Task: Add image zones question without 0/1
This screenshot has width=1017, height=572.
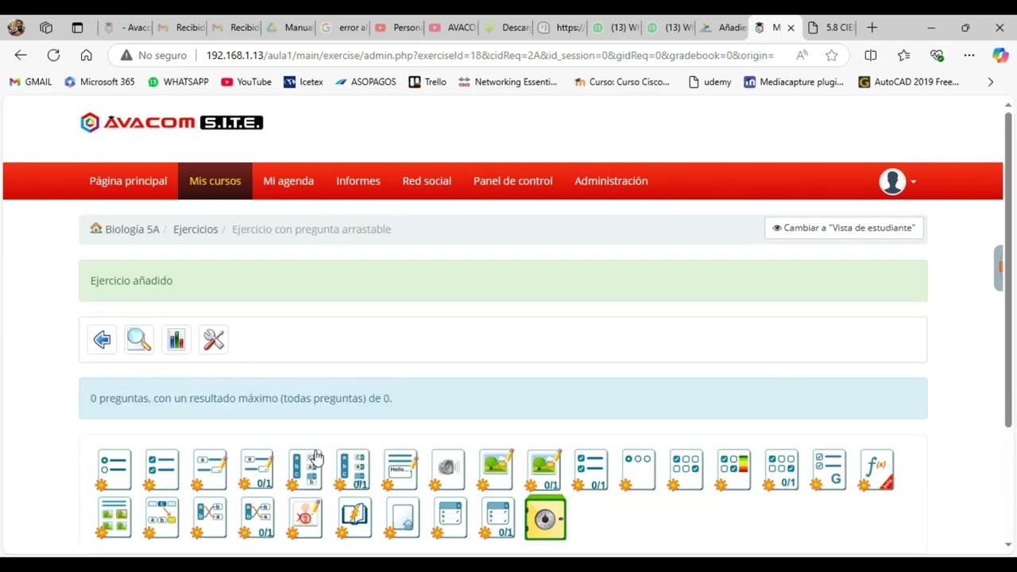Action: [x=496, y=470]
